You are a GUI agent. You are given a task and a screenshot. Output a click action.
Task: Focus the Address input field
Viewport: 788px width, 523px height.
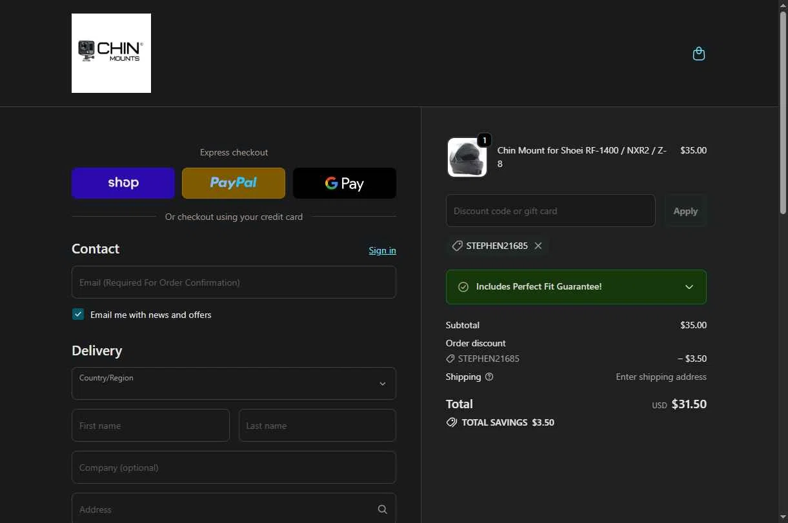pos(234,509)
